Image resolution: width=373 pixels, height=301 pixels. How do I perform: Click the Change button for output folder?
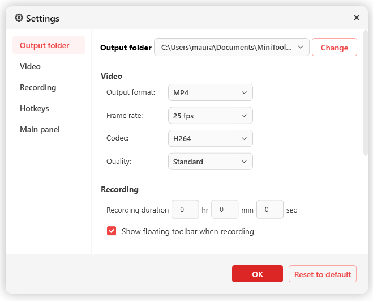[x=334, y=47]
